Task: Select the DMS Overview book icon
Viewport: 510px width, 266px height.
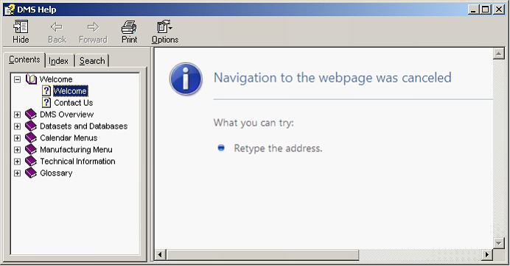Action: pyautogui.click(x=31, y=114)
